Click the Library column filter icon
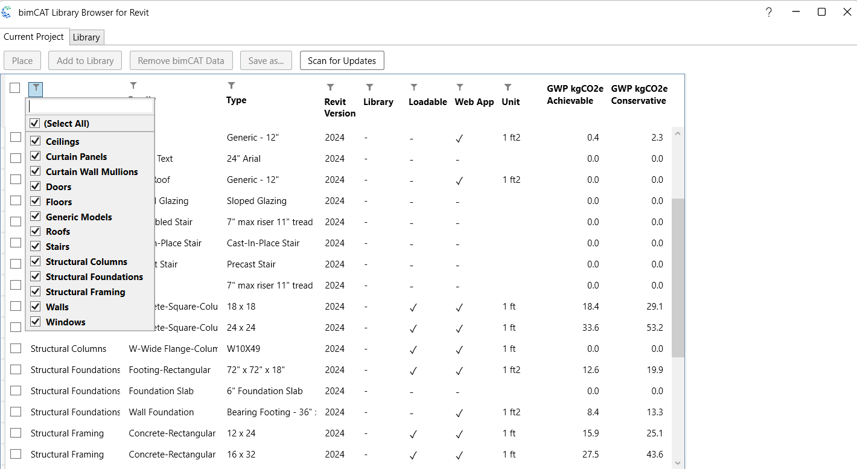Viewport: 857px width, 469px height. click(x=369, y=88)
